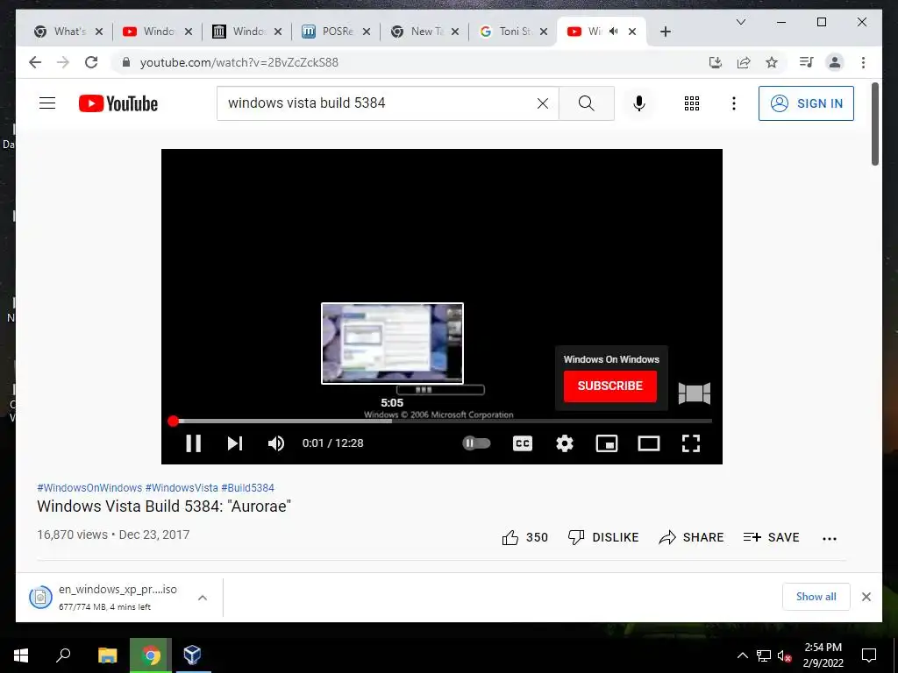Save video to a playlist
The width and height of the screenshot is (898, 673).
[771, 537]
